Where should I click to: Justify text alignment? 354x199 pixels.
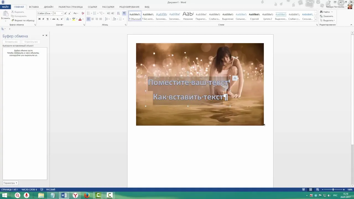click(100, 19)
